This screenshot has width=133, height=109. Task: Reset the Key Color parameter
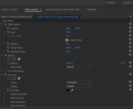pos(130,90)
